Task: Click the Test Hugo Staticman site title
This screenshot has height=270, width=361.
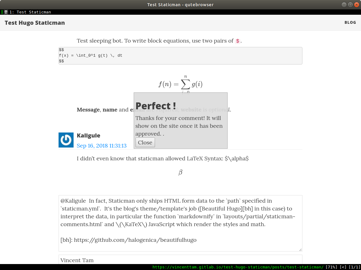Action: 35,23
